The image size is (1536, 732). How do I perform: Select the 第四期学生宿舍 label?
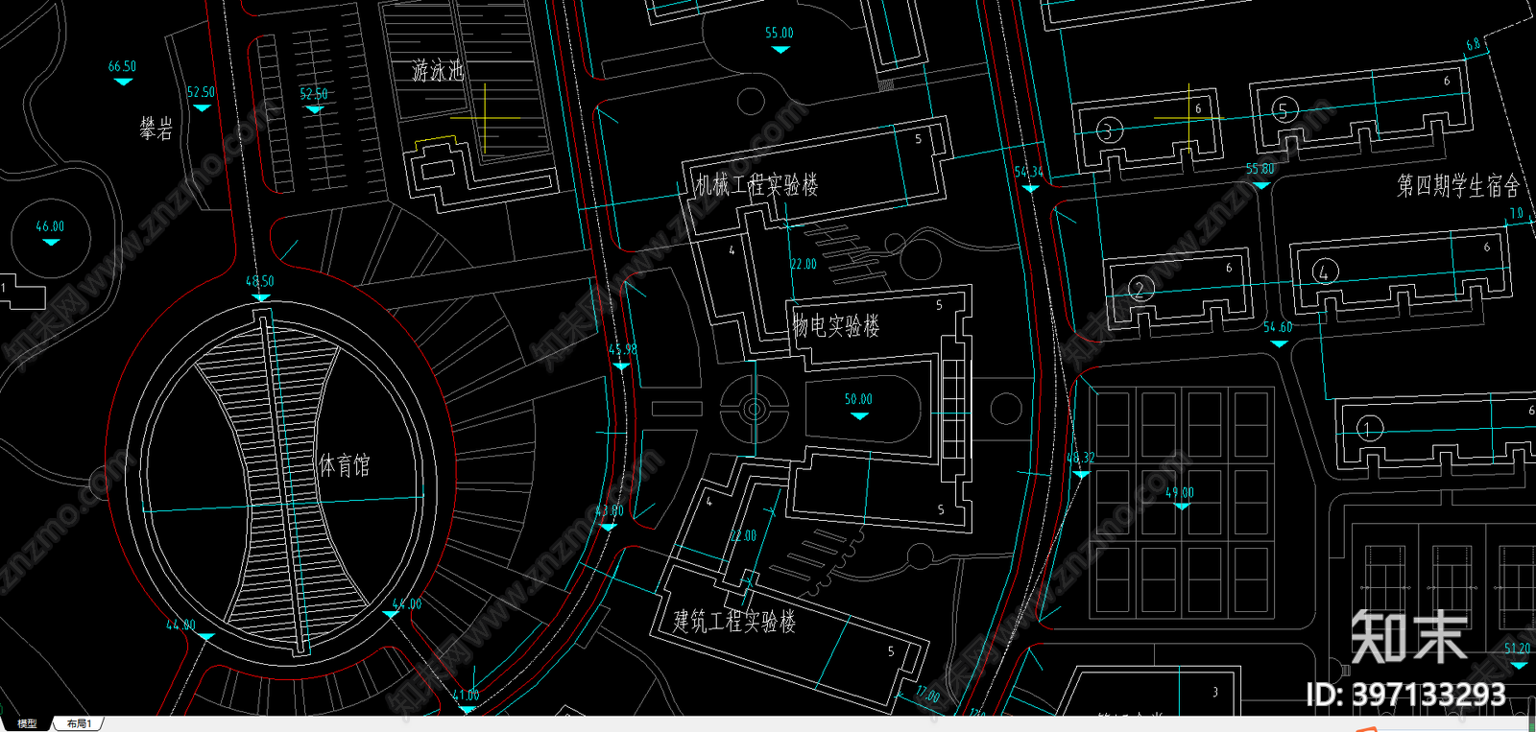point(1458,185)
